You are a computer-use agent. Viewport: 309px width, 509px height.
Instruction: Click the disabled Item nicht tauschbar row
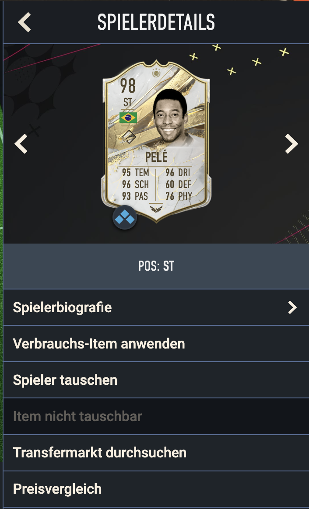(x=156, y=416)
